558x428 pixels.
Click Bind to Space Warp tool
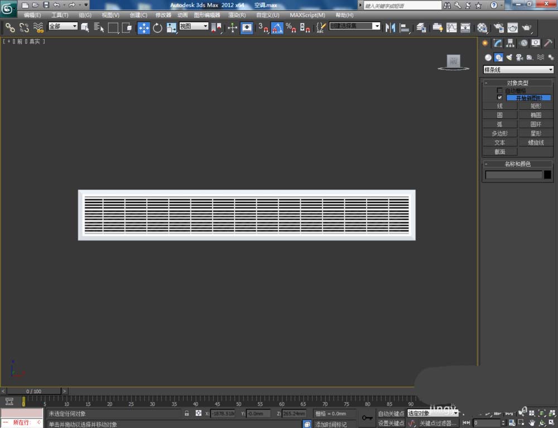[x=38, y=27]
